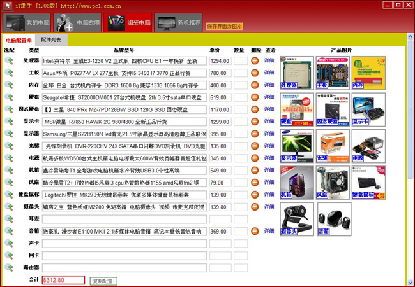415x287 pixels.
Task: Click the search icon for 机箱 row
Action: (9, 170)
